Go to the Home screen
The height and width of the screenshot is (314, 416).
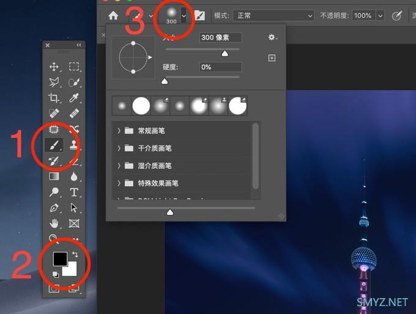click(x=113, y=15)
